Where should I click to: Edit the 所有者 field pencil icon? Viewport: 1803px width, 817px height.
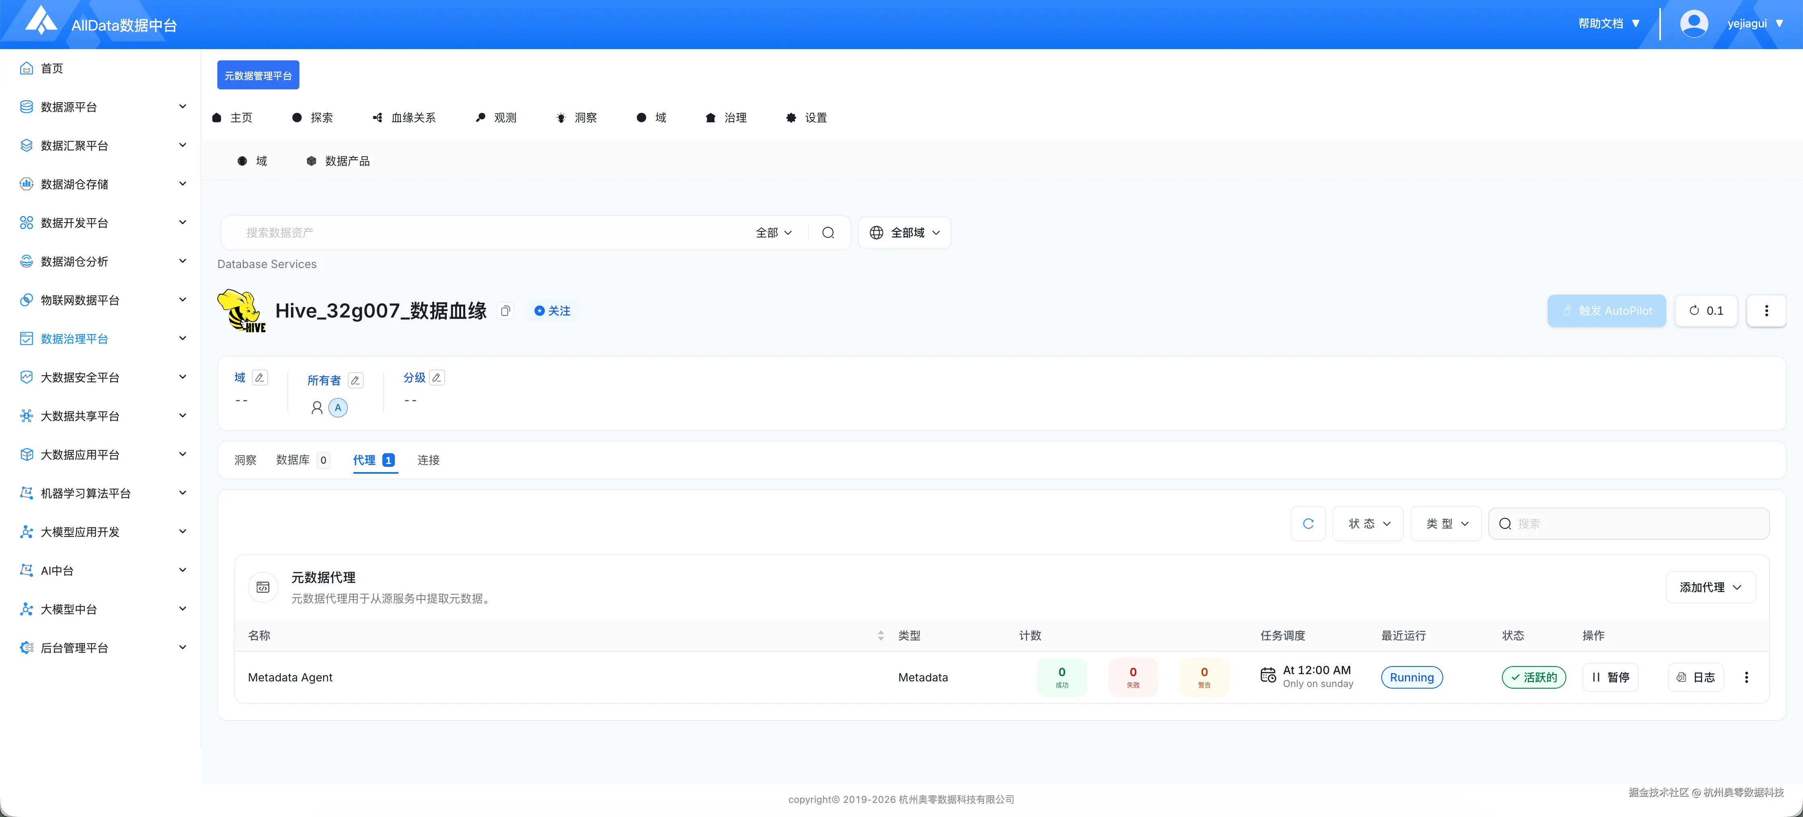[x=355, y=380]
